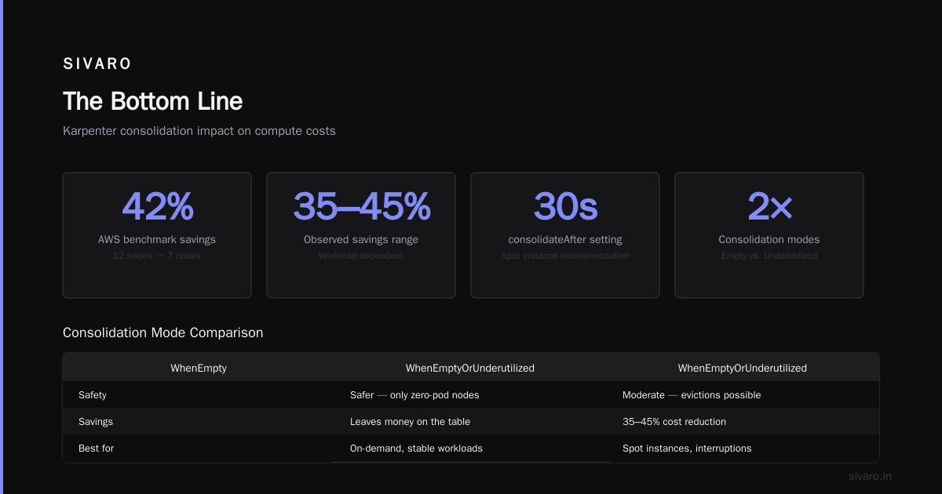Screen dimensions: 942x494
Task: Click the subtitle 'Karpenter consolidation impact on compute costs'
Action: coord(199,131)
